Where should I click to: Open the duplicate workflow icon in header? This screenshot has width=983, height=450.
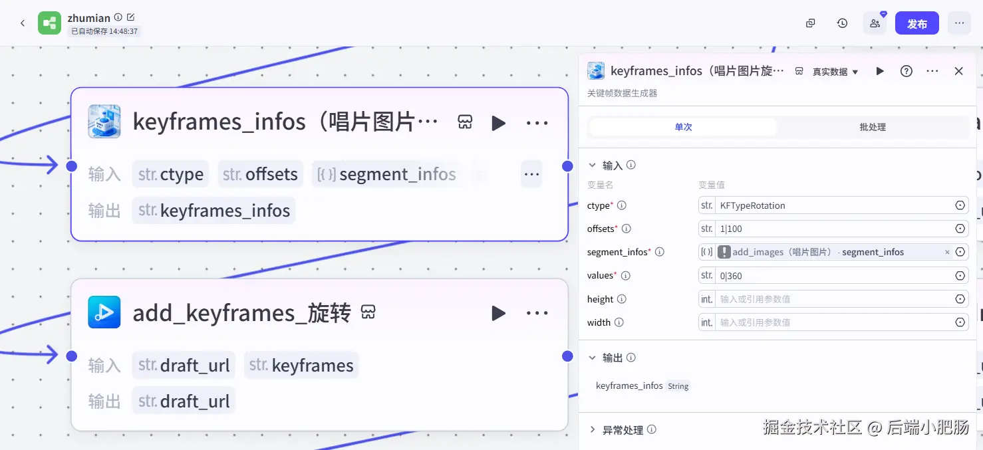810,23
